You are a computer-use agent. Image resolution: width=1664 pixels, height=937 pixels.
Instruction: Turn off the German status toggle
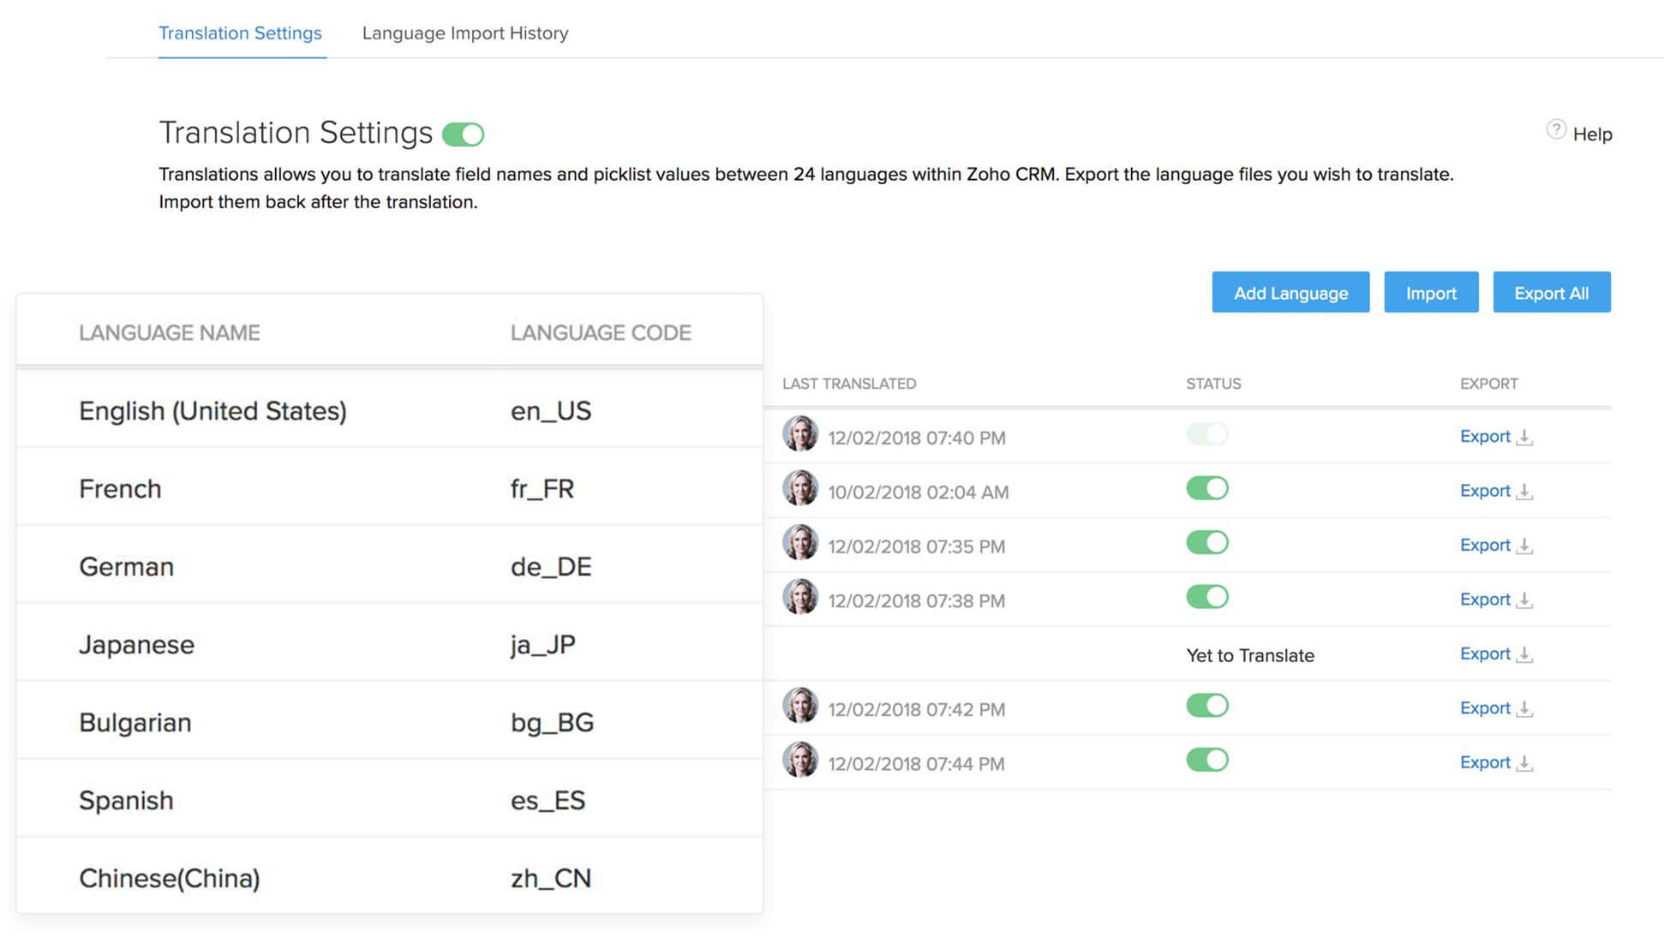click(1207, 542)
